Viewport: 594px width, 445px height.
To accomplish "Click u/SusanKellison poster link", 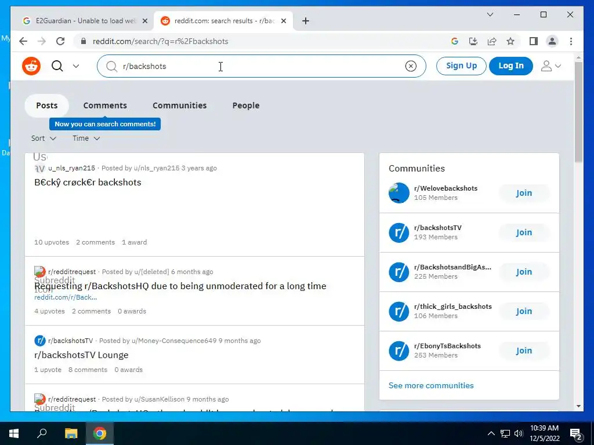I will (x=159, y=399).
